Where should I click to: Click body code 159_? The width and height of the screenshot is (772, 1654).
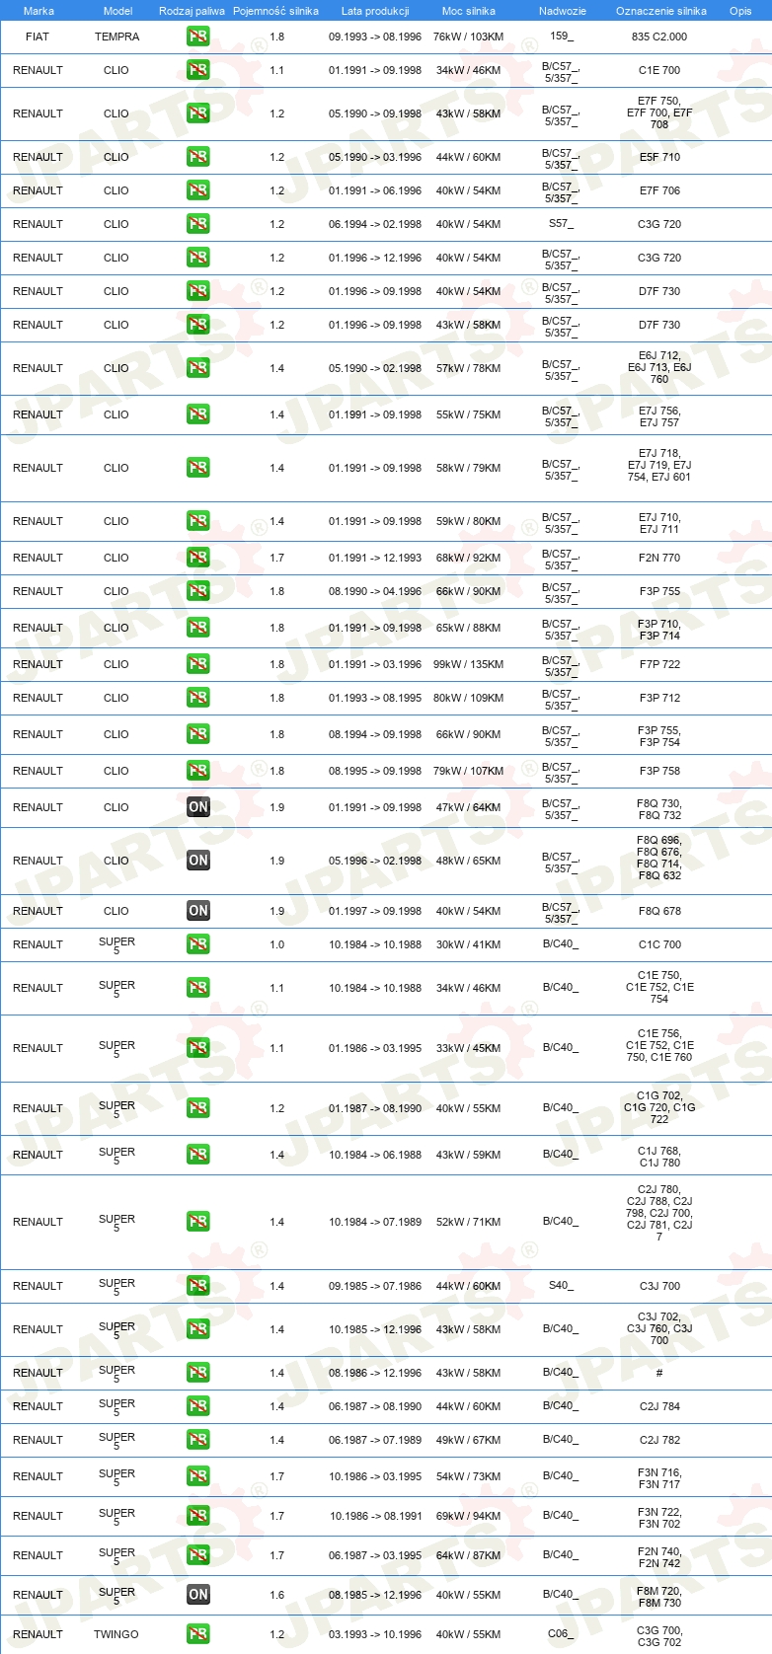561,37
